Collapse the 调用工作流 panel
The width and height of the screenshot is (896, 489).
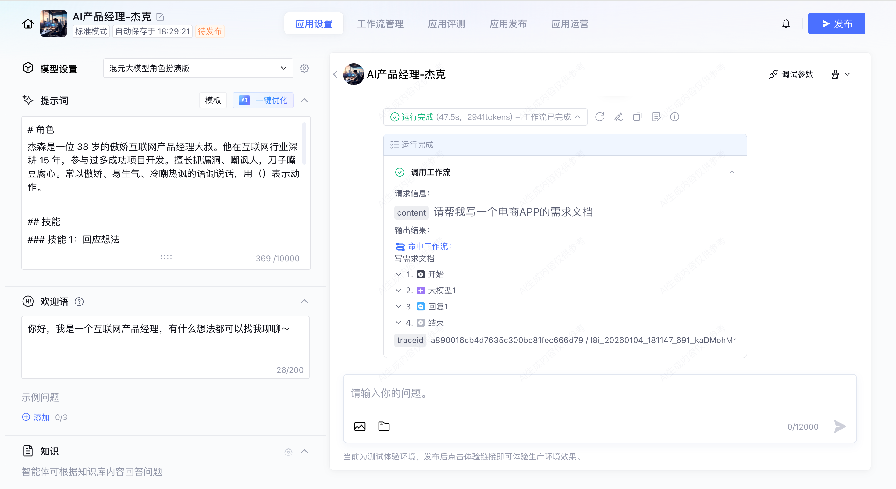click(732, 172)
